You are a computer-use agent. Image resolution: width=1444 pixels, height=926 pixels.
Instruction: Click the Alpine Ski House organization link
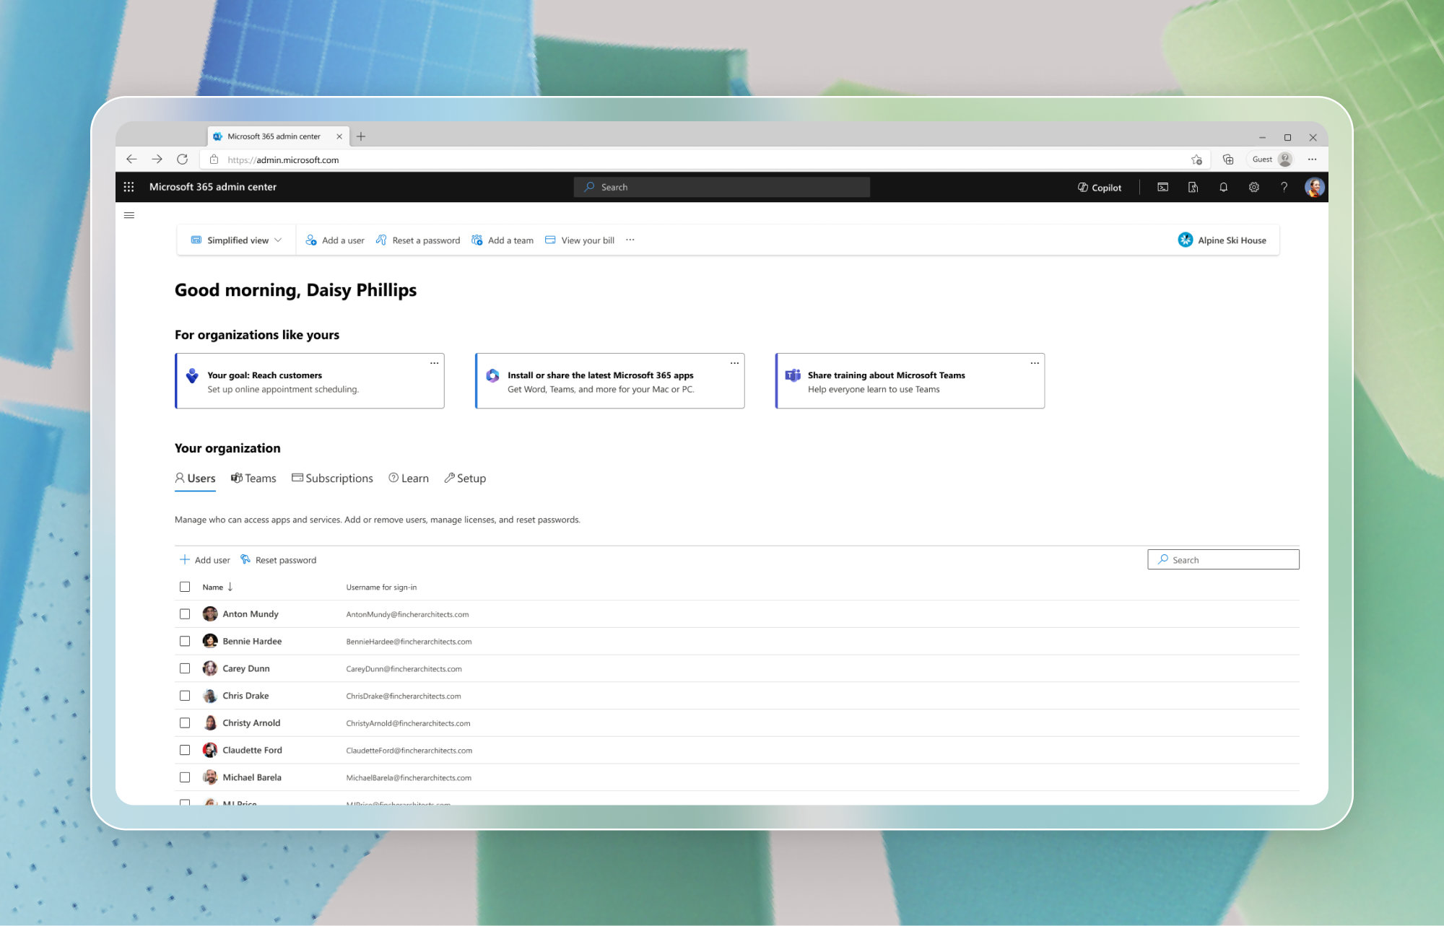click(1223, 240)
